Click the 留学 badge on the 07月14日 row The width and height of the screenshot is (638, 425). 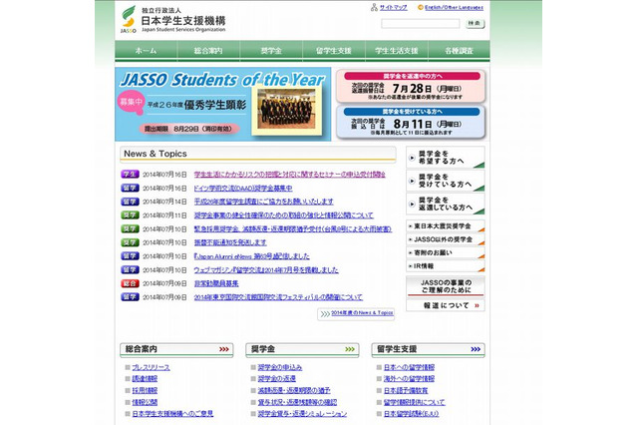130,202
